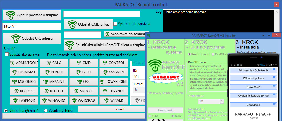The height and width of the screenshot is (121, 282).
Task: Click the Heslo password field
Action: [139, 90]
